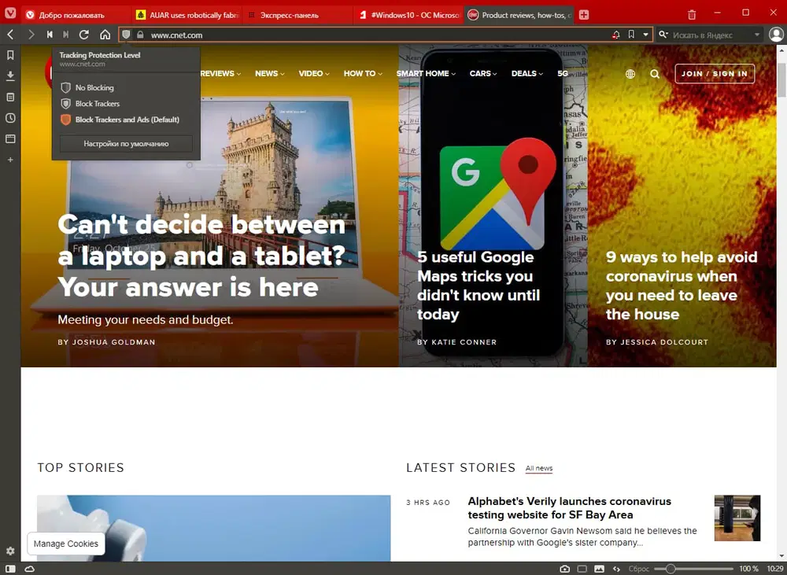
Task: Switch to the AUAR uses robotically tab
Action: tap(188, 15)
